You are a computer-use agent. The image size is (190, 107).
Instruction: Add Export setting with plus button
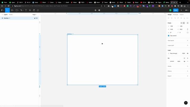188,76
